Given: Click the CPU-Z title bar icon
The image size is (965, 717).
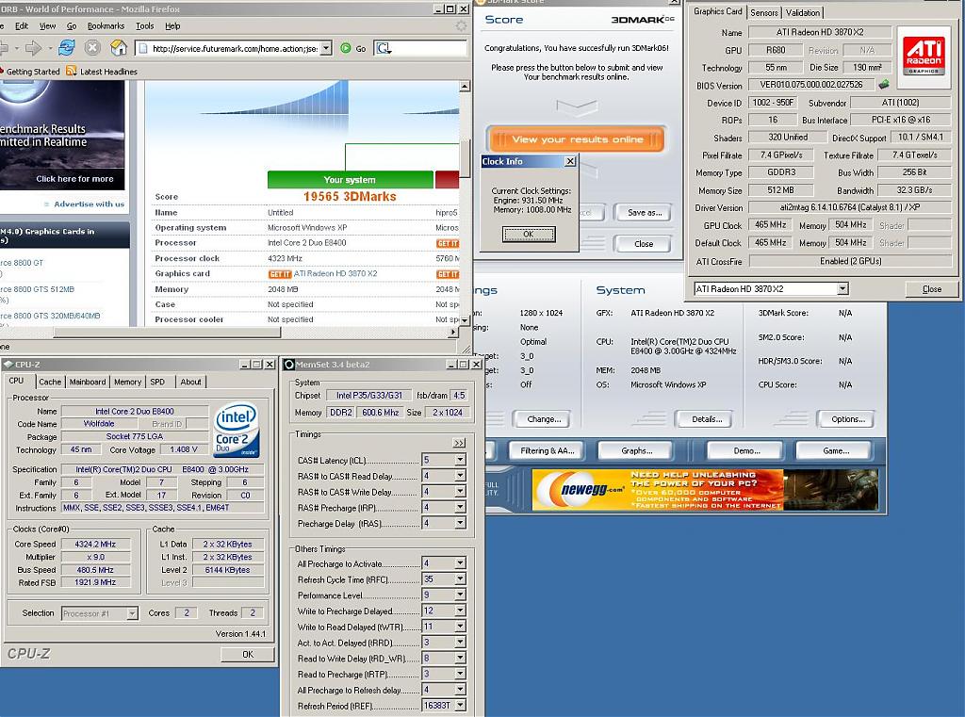Looking at the screenshot, I should click(8, 365).
